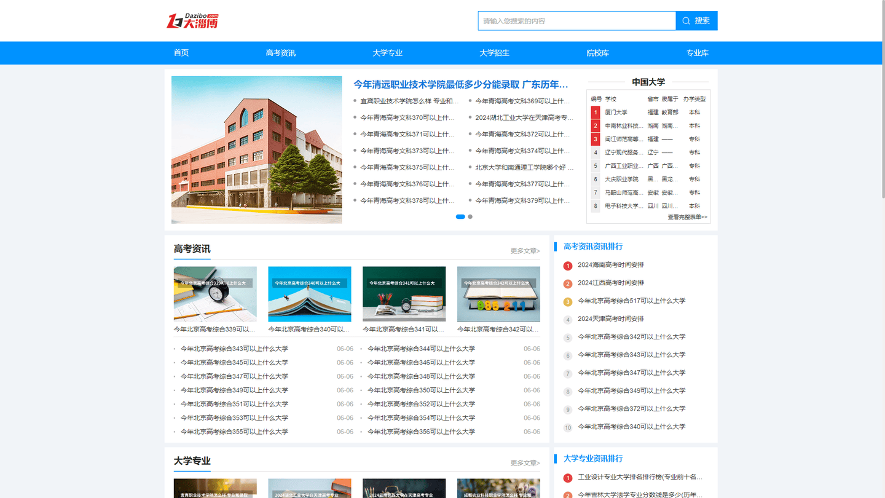
Task: Click the Dazibo 大淄博 site logo
Action: click(x=192, y=21)
